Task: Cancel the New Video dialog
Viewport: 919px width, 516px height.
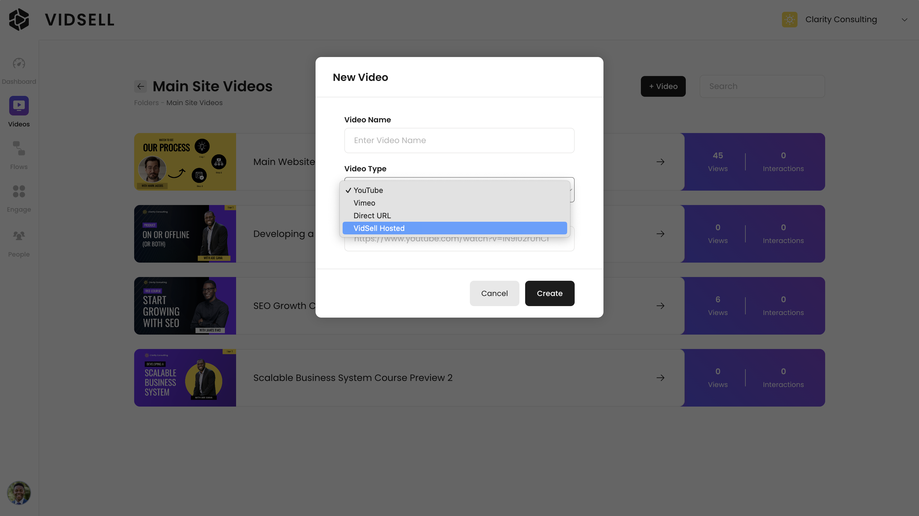Action: coord(494,293)
